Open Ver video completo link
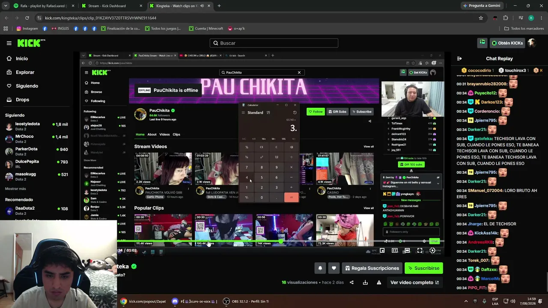 point(414,282)
